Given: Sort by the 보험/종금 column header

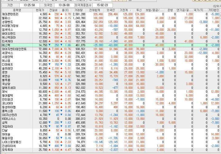Looking at the screenshot, I should [x=155, y=10].
